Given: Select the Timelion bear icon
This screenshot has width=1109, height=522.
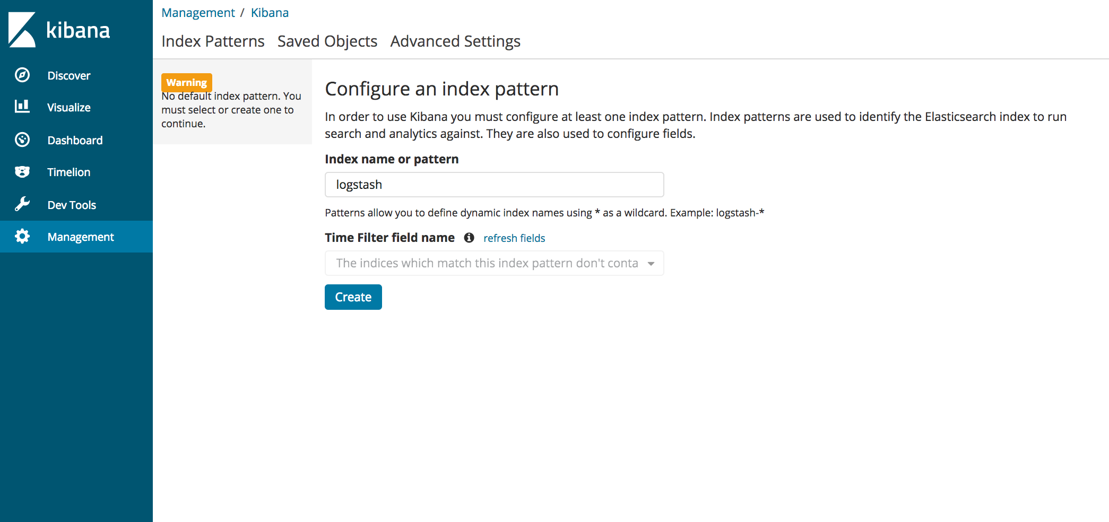Looking at the screenshot, I should click(21, 172).
